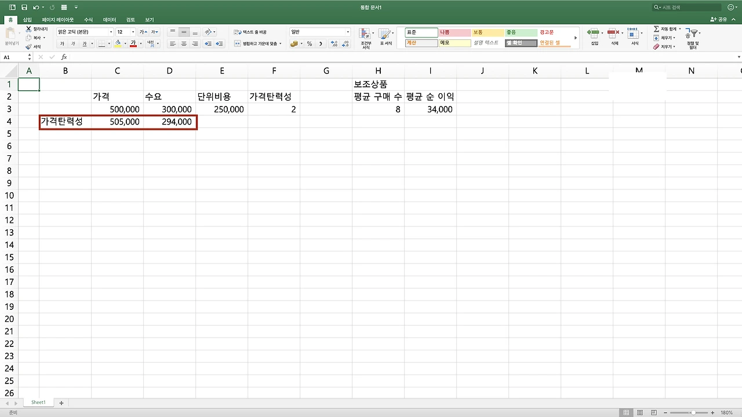Expand the fill color dropdown arrow

coord(125,43)
